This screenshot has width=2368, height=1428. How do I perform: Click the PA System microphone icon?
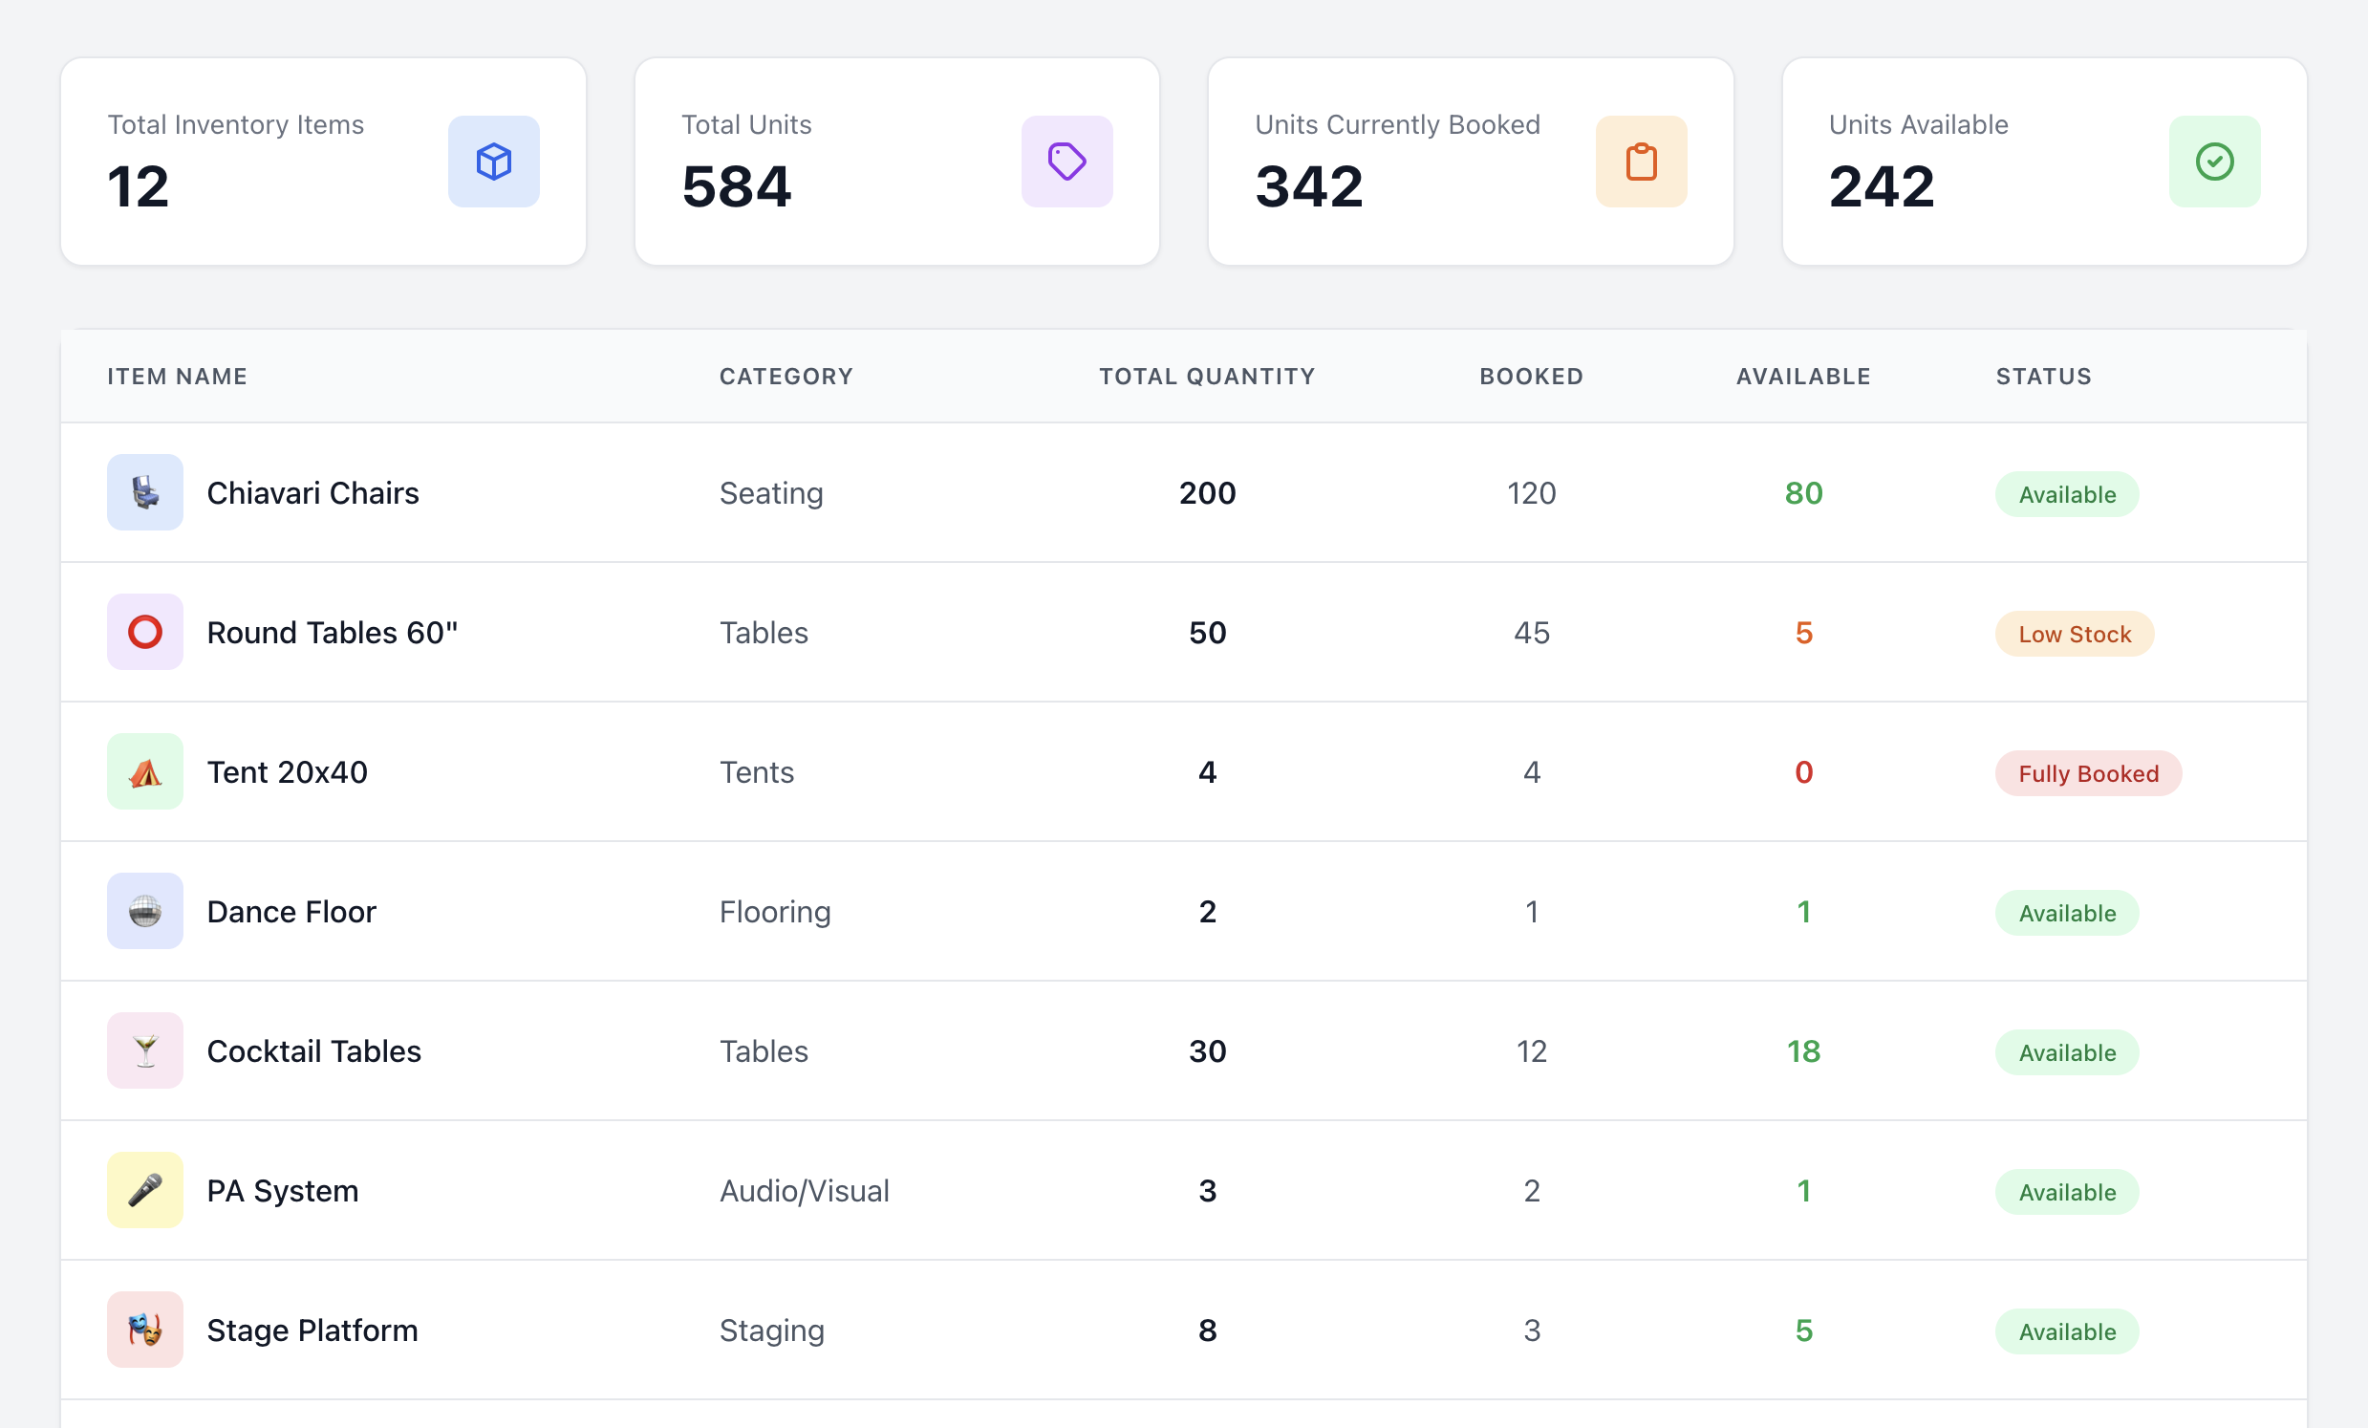(145, 1190)
